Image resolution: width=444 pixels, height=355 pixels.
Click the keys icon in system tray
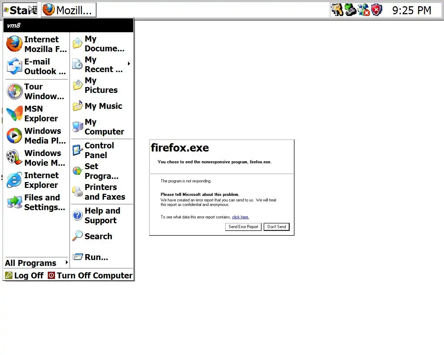click(337, 10)
